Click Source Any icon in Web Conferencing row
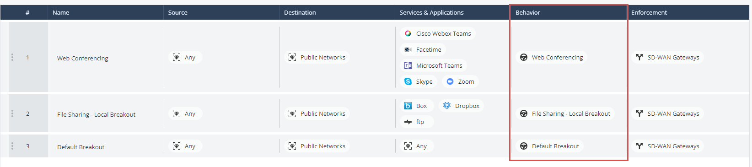The height and width of the screenshot is (167, 752). tap(177, 57)
